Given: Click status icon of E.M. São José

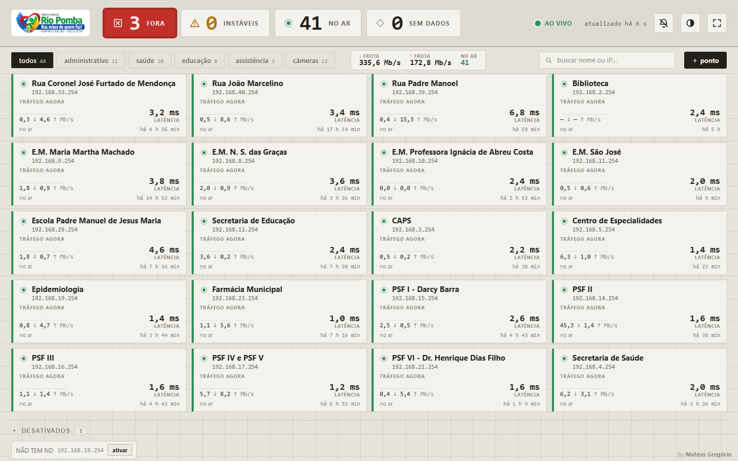Looking at the screenshot, I should point(564,153).
